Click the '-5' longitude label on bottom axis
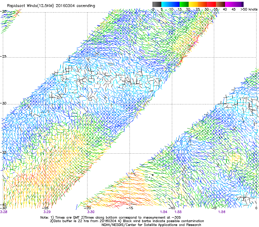This screenshot has height=227, width=259. point(214,208)
